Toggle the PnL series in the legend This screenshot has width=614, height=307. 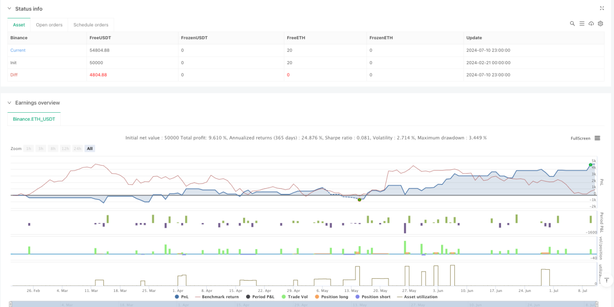click(182, 297)
